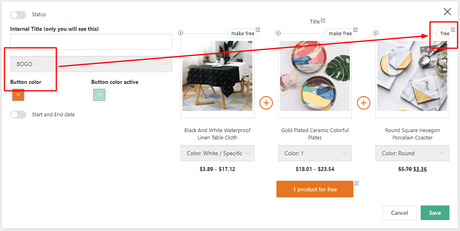
Task: Click the plus icon after the table cloth
Action: 266,103
